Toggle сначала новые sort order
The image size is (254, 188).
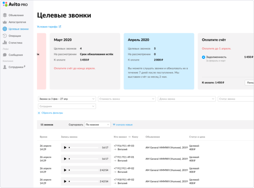point(123,125)
